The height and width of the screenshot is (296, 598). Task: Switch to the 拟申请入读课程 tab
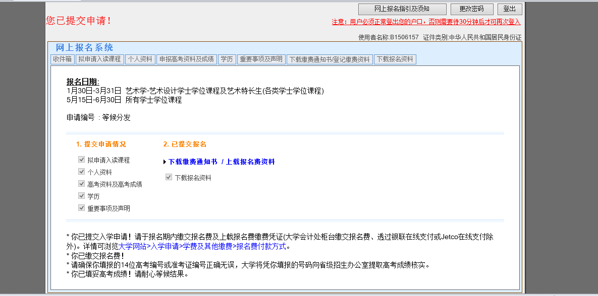[x=99, y=59]
